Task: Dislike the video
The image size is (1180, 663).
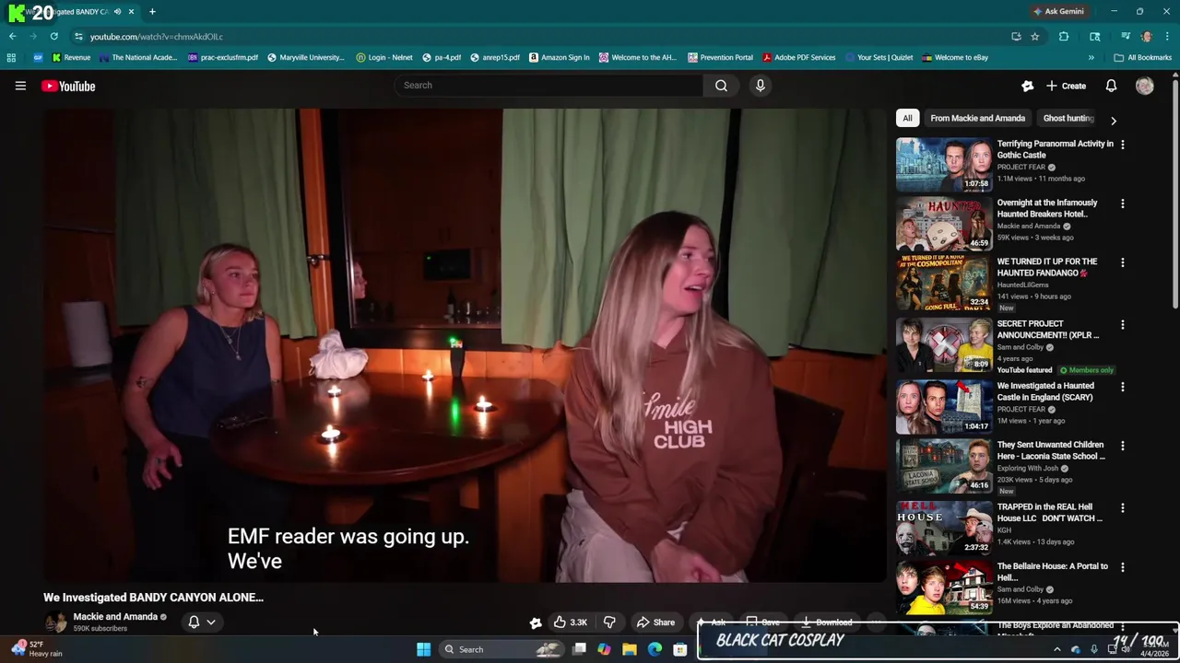Action: pos(609,622)
